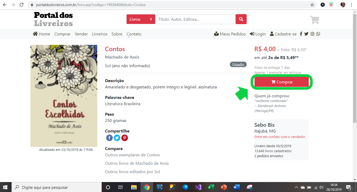The height and width of the screenshot is (192, 357).
Task: Show hidden tray icons chevron
Action: [x=296, y=187]
